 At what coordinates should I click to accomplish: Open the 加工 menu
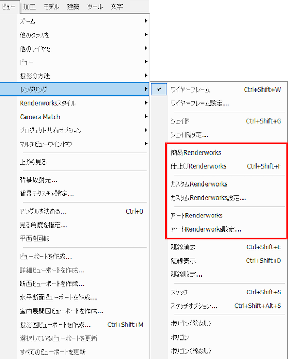29,7
